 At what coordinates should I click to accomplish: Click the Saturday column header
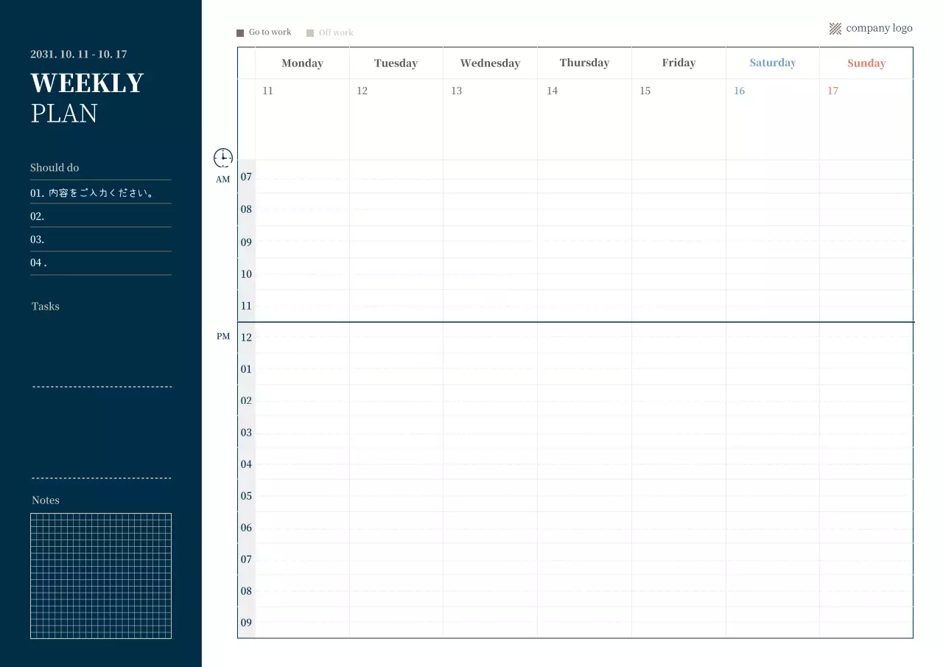772,63
